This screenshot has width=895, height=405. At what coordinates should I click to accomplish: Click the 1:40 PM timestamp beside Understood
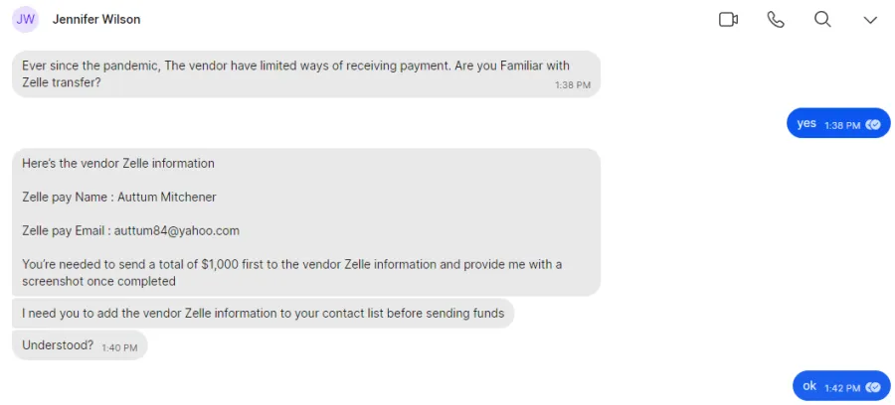point(119,347)
